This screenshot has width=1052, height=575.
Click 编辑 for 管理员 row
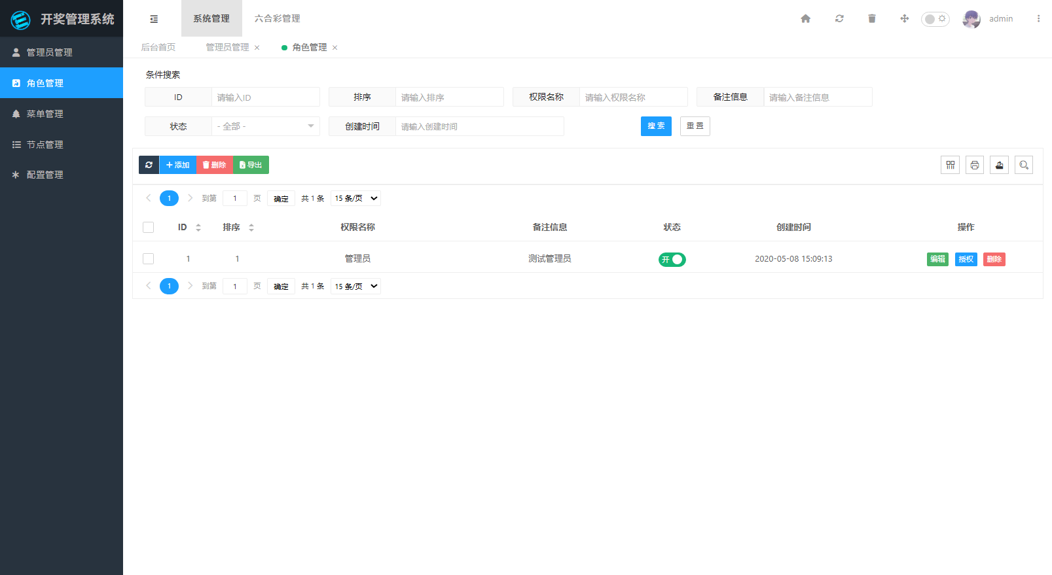937,259
